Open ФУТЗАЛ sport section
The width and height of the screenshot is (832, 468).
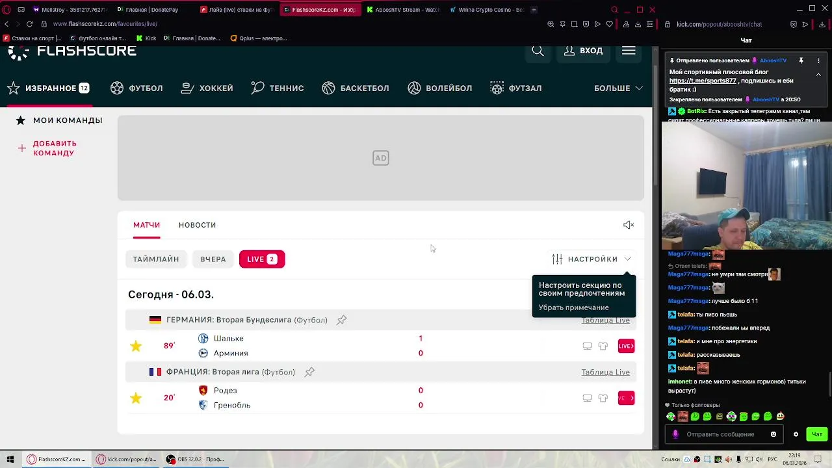(x=515, y=88)
